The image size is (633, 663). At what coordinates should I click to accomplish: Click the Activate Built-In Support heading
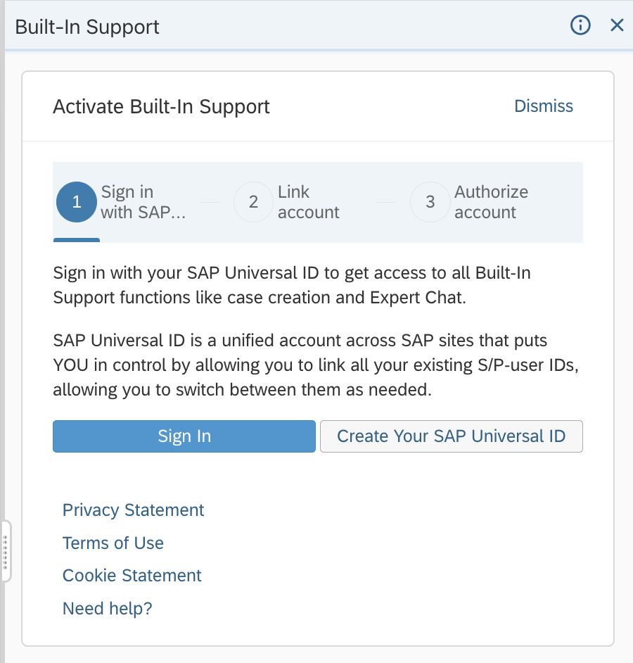pos(162,106)
